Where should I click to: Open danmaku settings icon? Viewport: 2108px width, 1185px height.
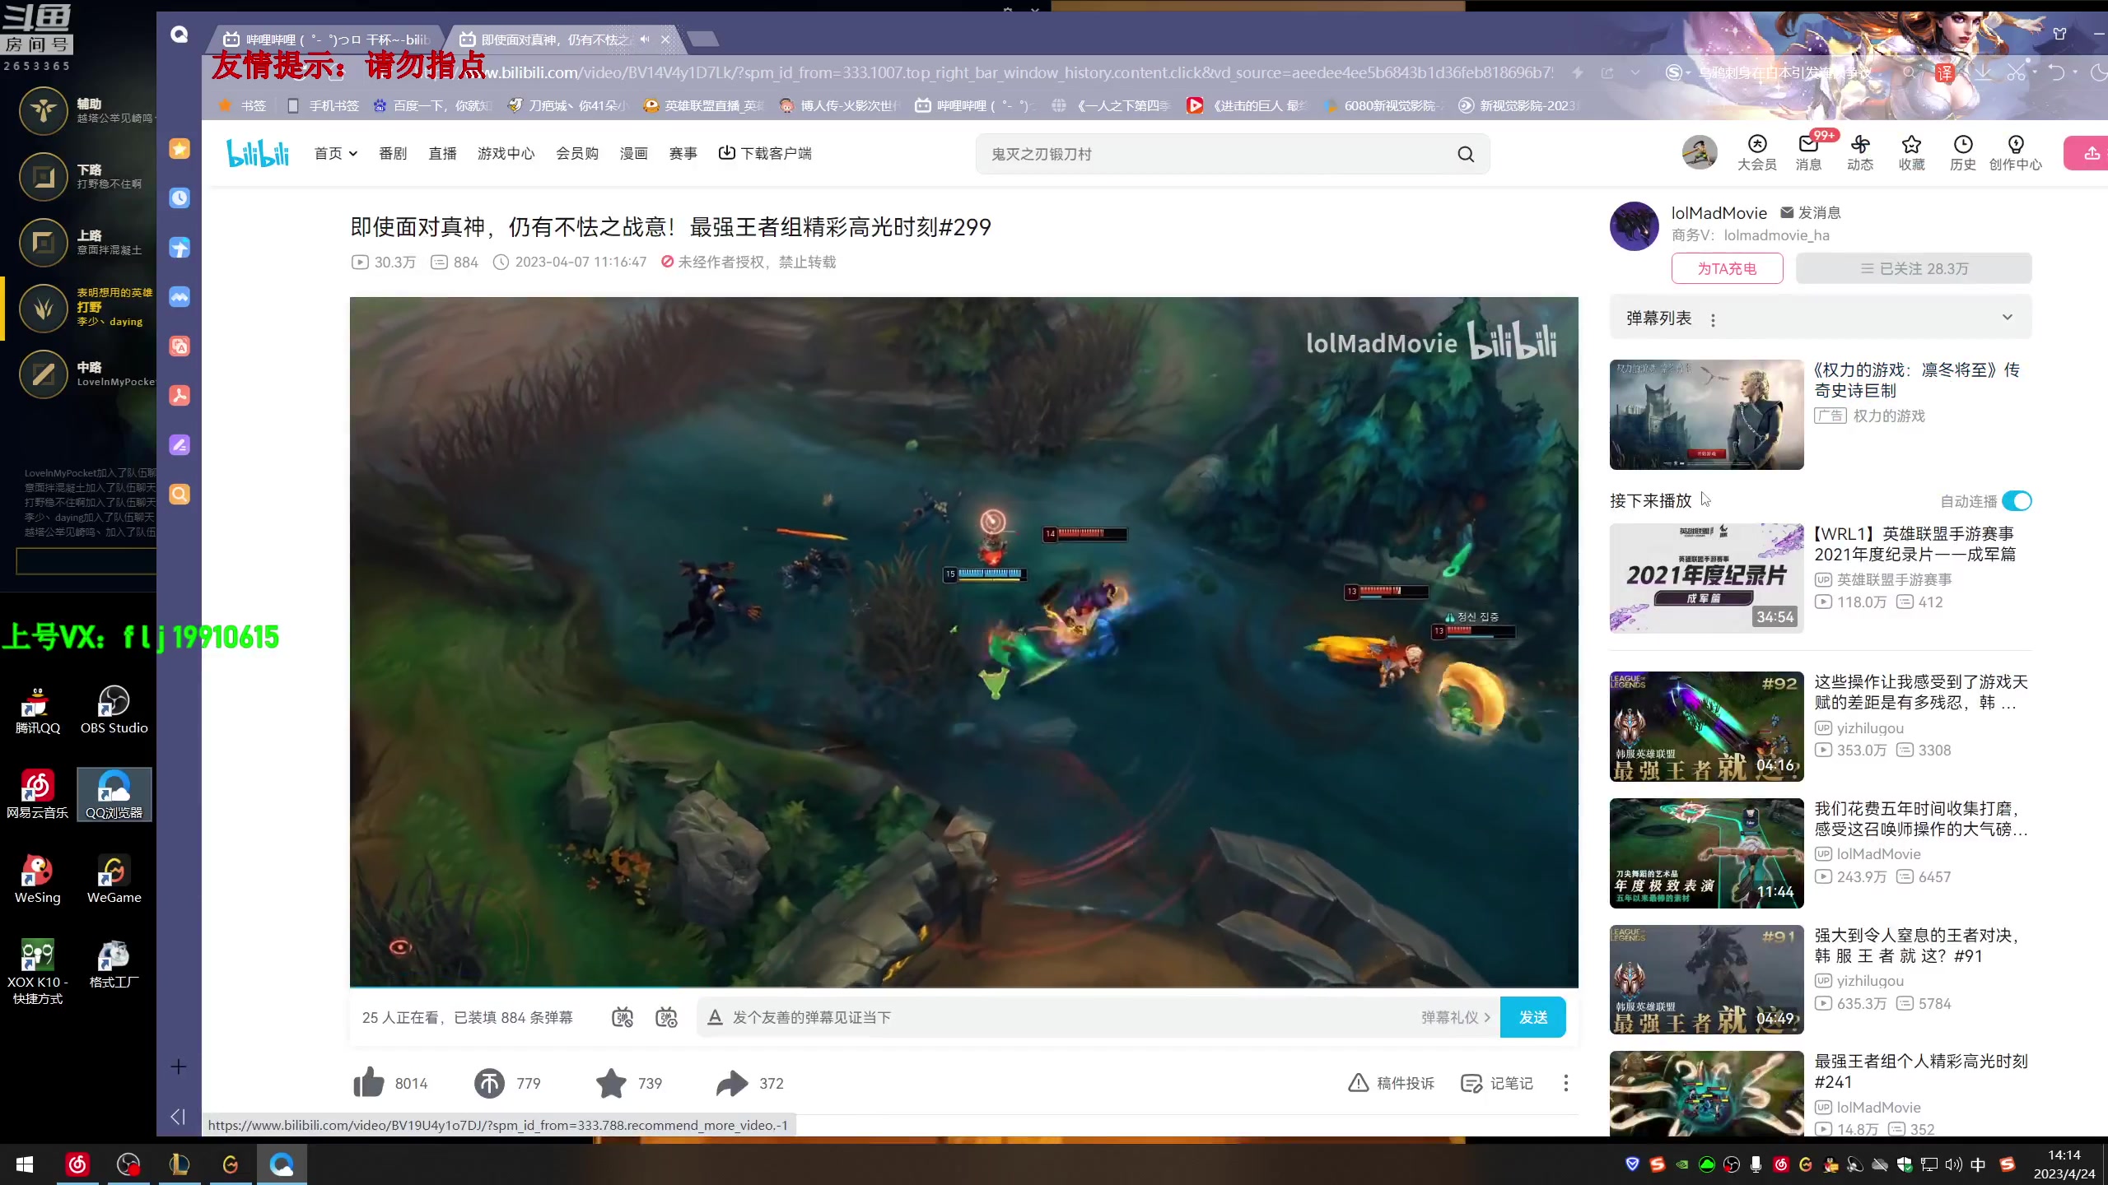pos(666,1017)
